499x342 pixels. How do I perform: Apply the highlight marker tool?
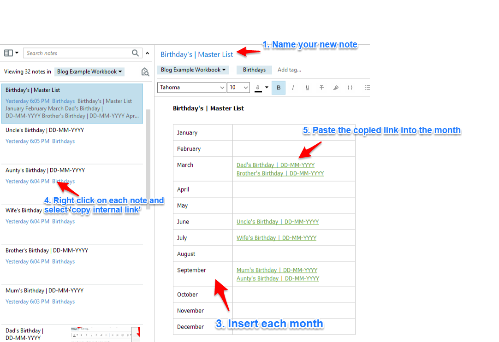(336, 88)
